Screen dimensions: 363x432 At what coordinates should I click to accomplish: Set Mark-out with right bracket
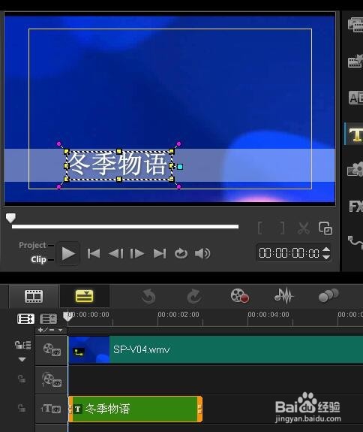tap(282, 228)
